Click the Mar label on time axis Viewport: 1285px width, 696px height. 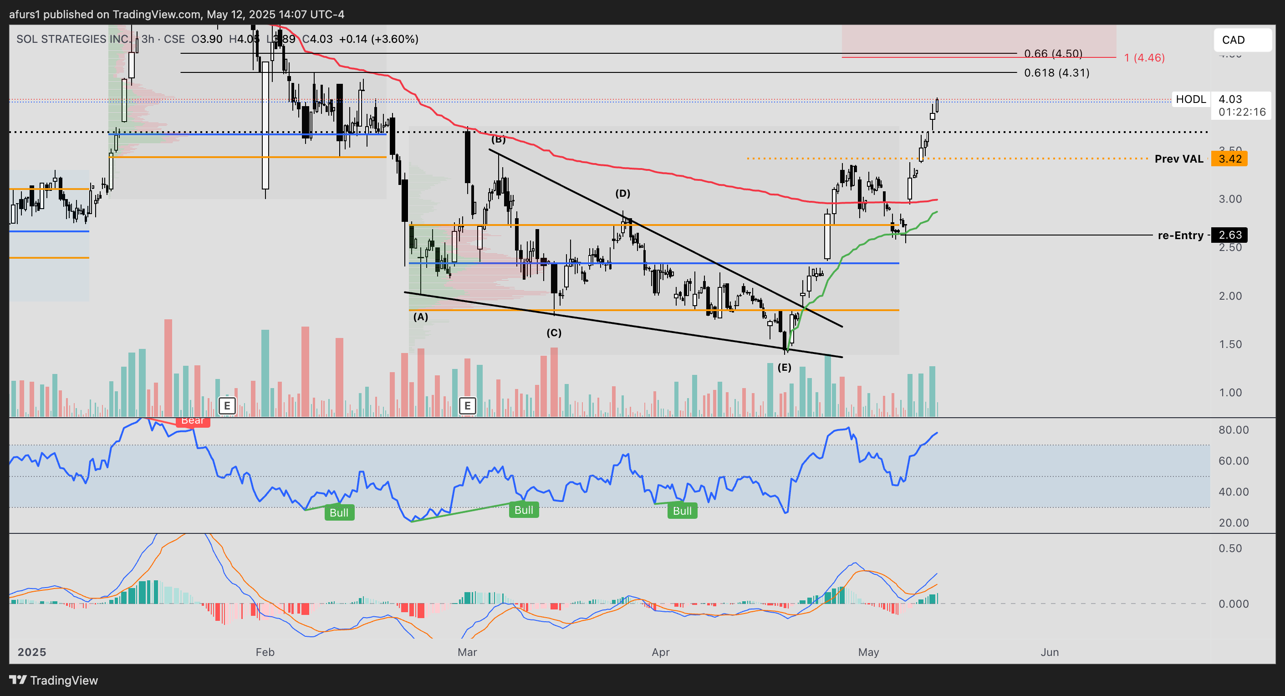point(467,652)
